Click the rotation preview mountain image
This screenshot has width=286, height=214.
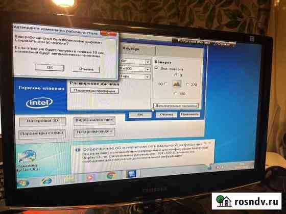tap(176, 84)
